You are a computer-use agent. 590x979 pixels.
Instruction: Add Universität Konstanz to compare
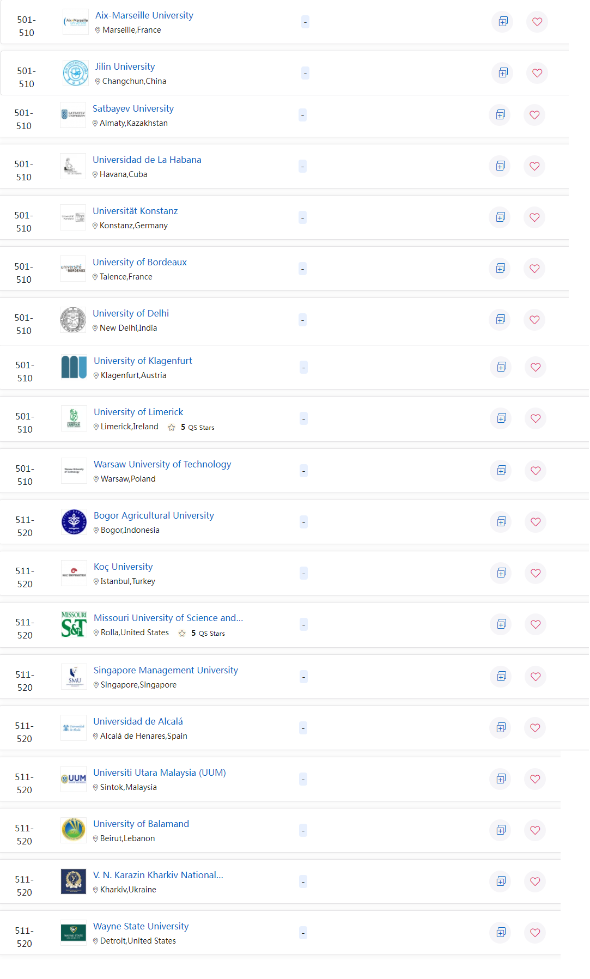[500, 217]
